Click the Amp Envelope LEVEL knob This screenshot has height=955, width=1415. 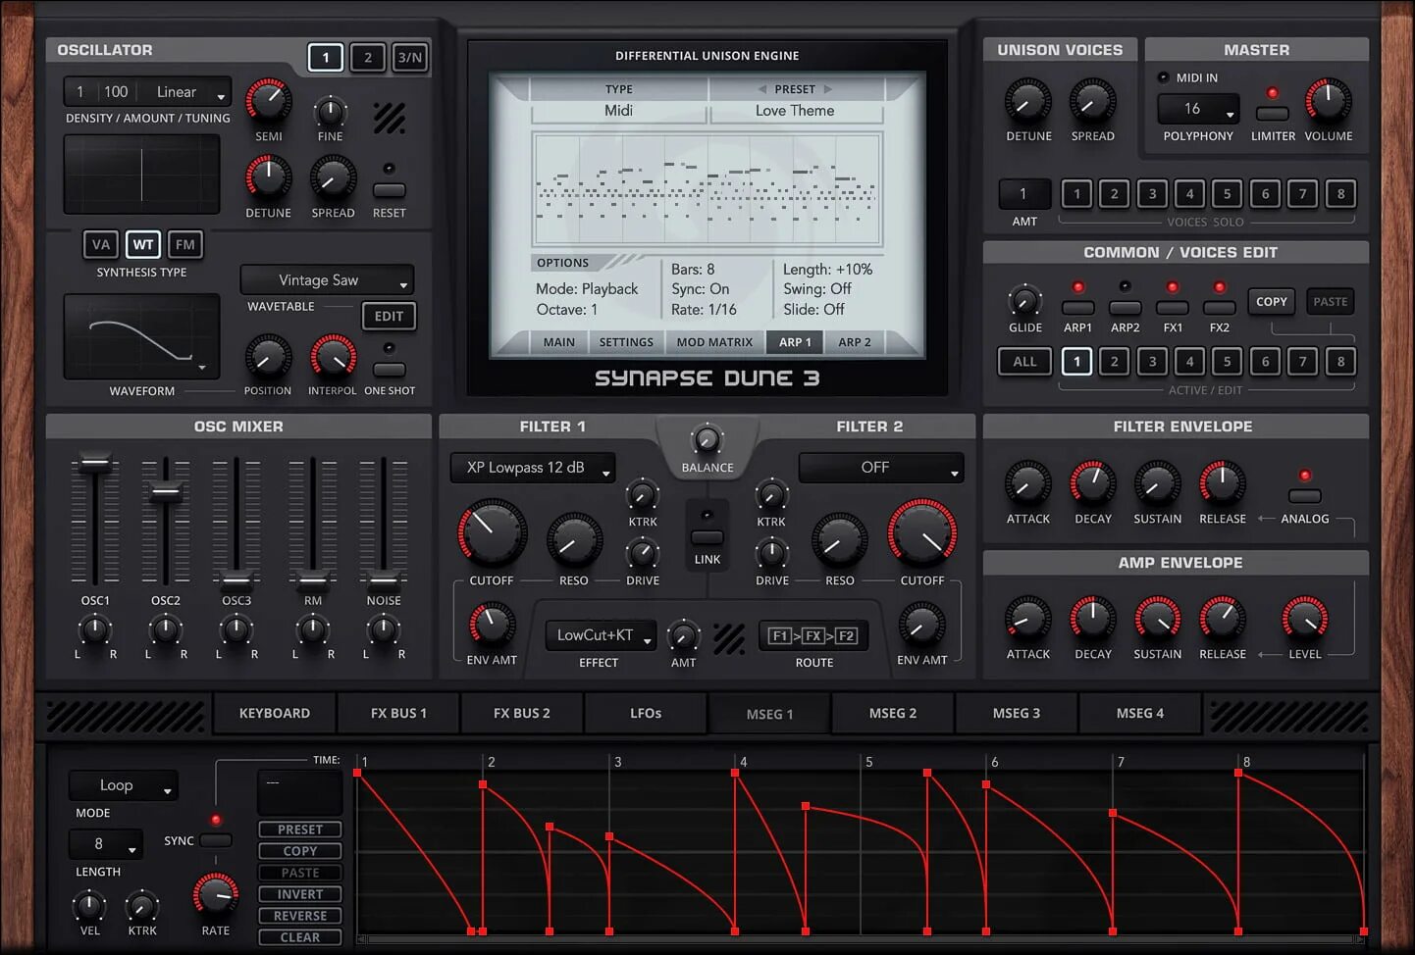(1305, 619)
